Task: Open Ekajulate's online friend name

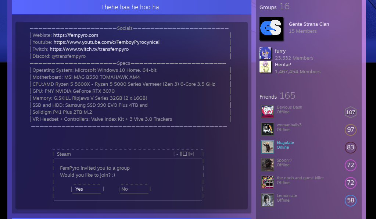Action: [285, 142]
